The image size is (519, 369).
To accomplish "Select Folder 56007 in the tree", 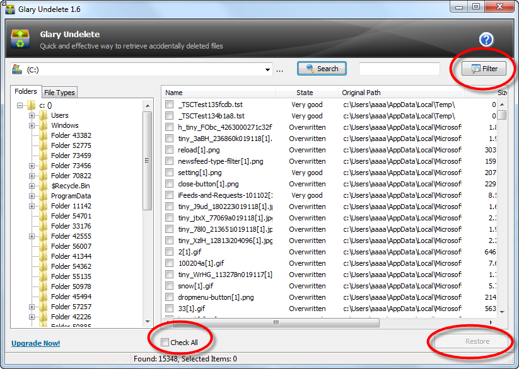I will [71, 246].
